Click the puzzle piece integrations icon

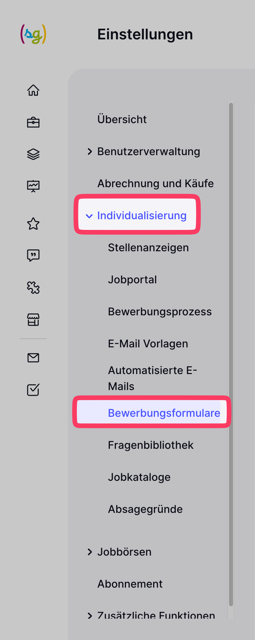[33, 287]
